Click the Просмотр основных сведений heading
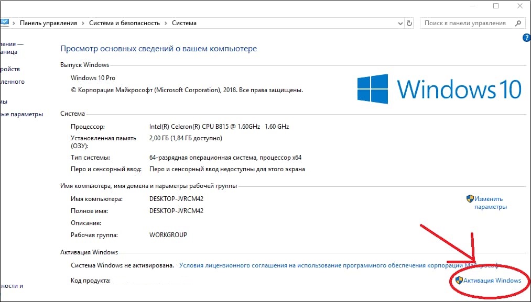Viewport: 531px width, 302px height. tap(158, 49)
